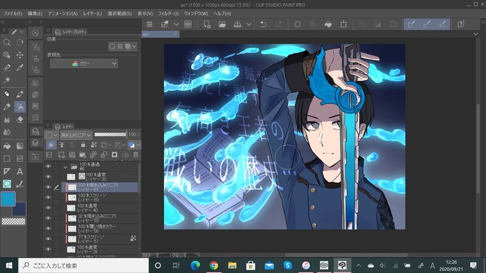Hide レイヤー 59 via eye icon
This screenshot has height=273, width=486.
point(48,218)
